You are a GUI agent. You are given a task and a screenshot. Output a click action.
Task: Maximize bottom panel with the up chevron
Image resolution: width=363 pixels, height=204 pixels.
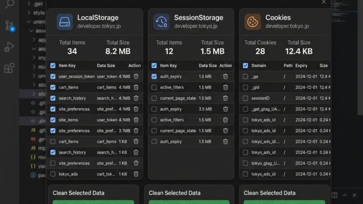coord(344,195)
